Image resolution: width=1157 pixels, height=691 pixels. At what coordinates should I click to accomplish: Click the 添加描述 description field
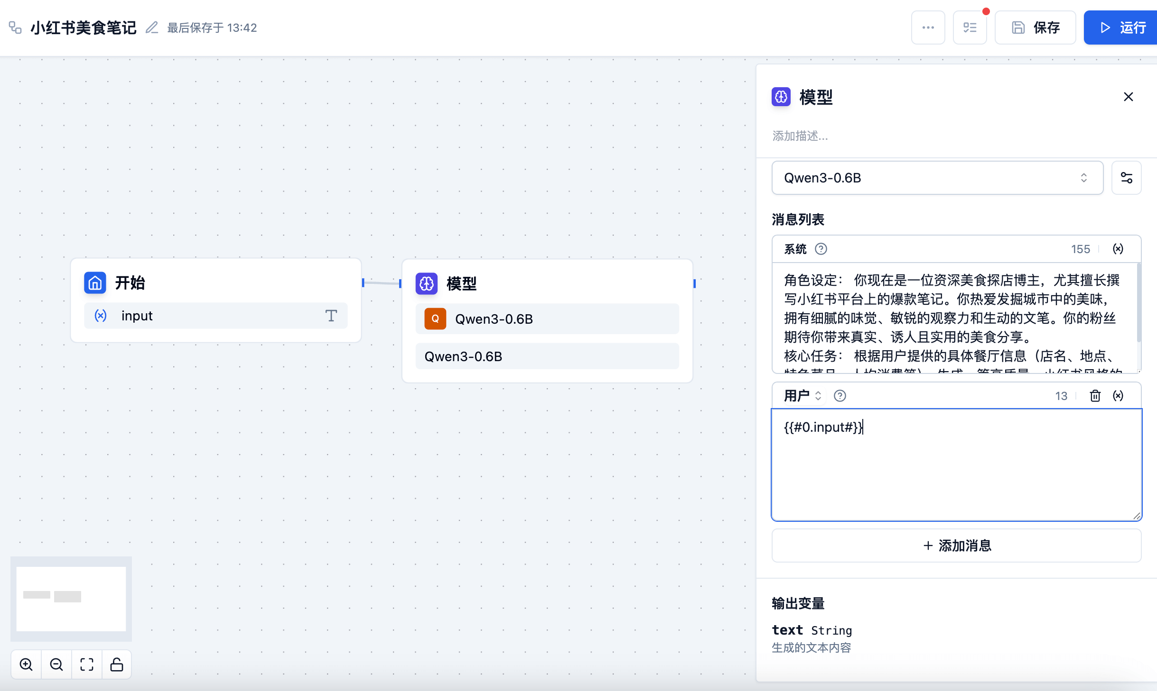[x=800, y=136]
